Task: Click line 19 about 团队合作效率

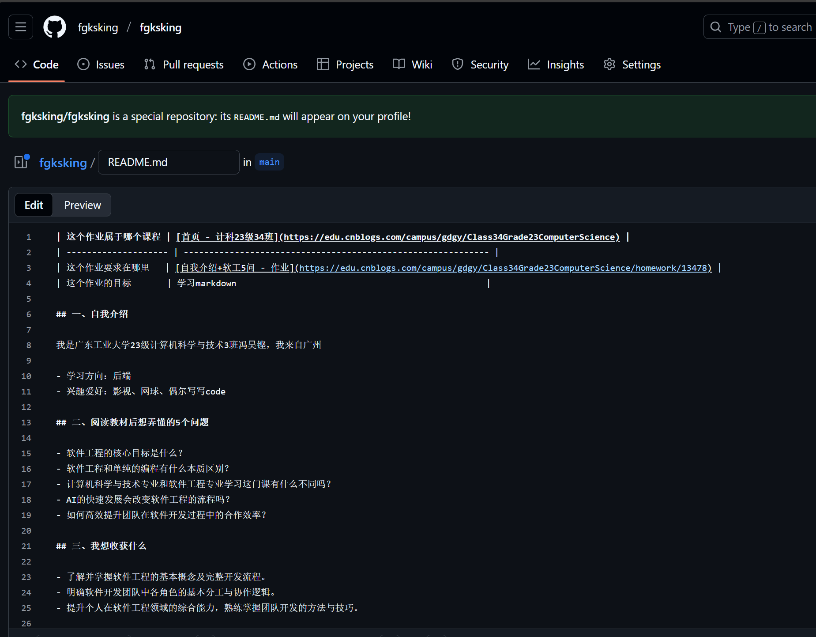Action: click(x=162, y=515)
